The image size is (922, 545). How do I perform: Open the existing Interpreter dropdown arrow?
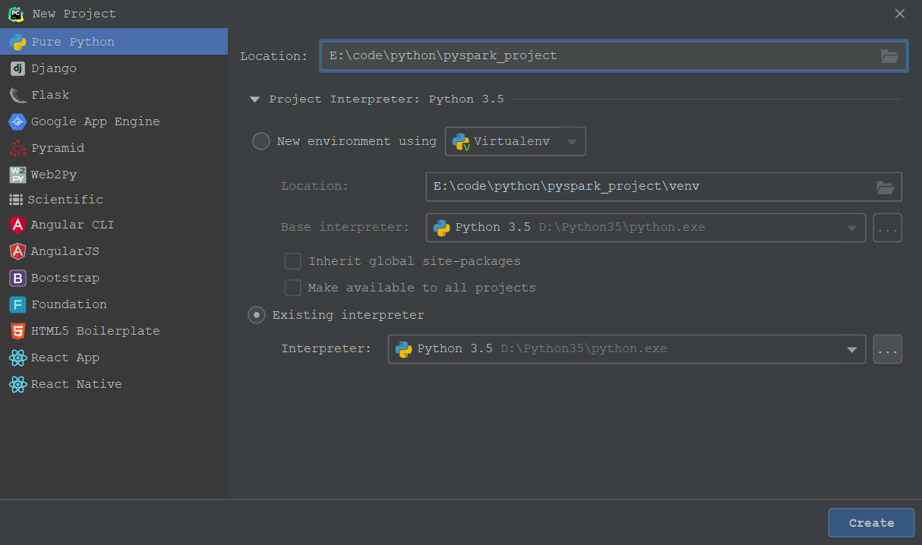click(851, 350)
